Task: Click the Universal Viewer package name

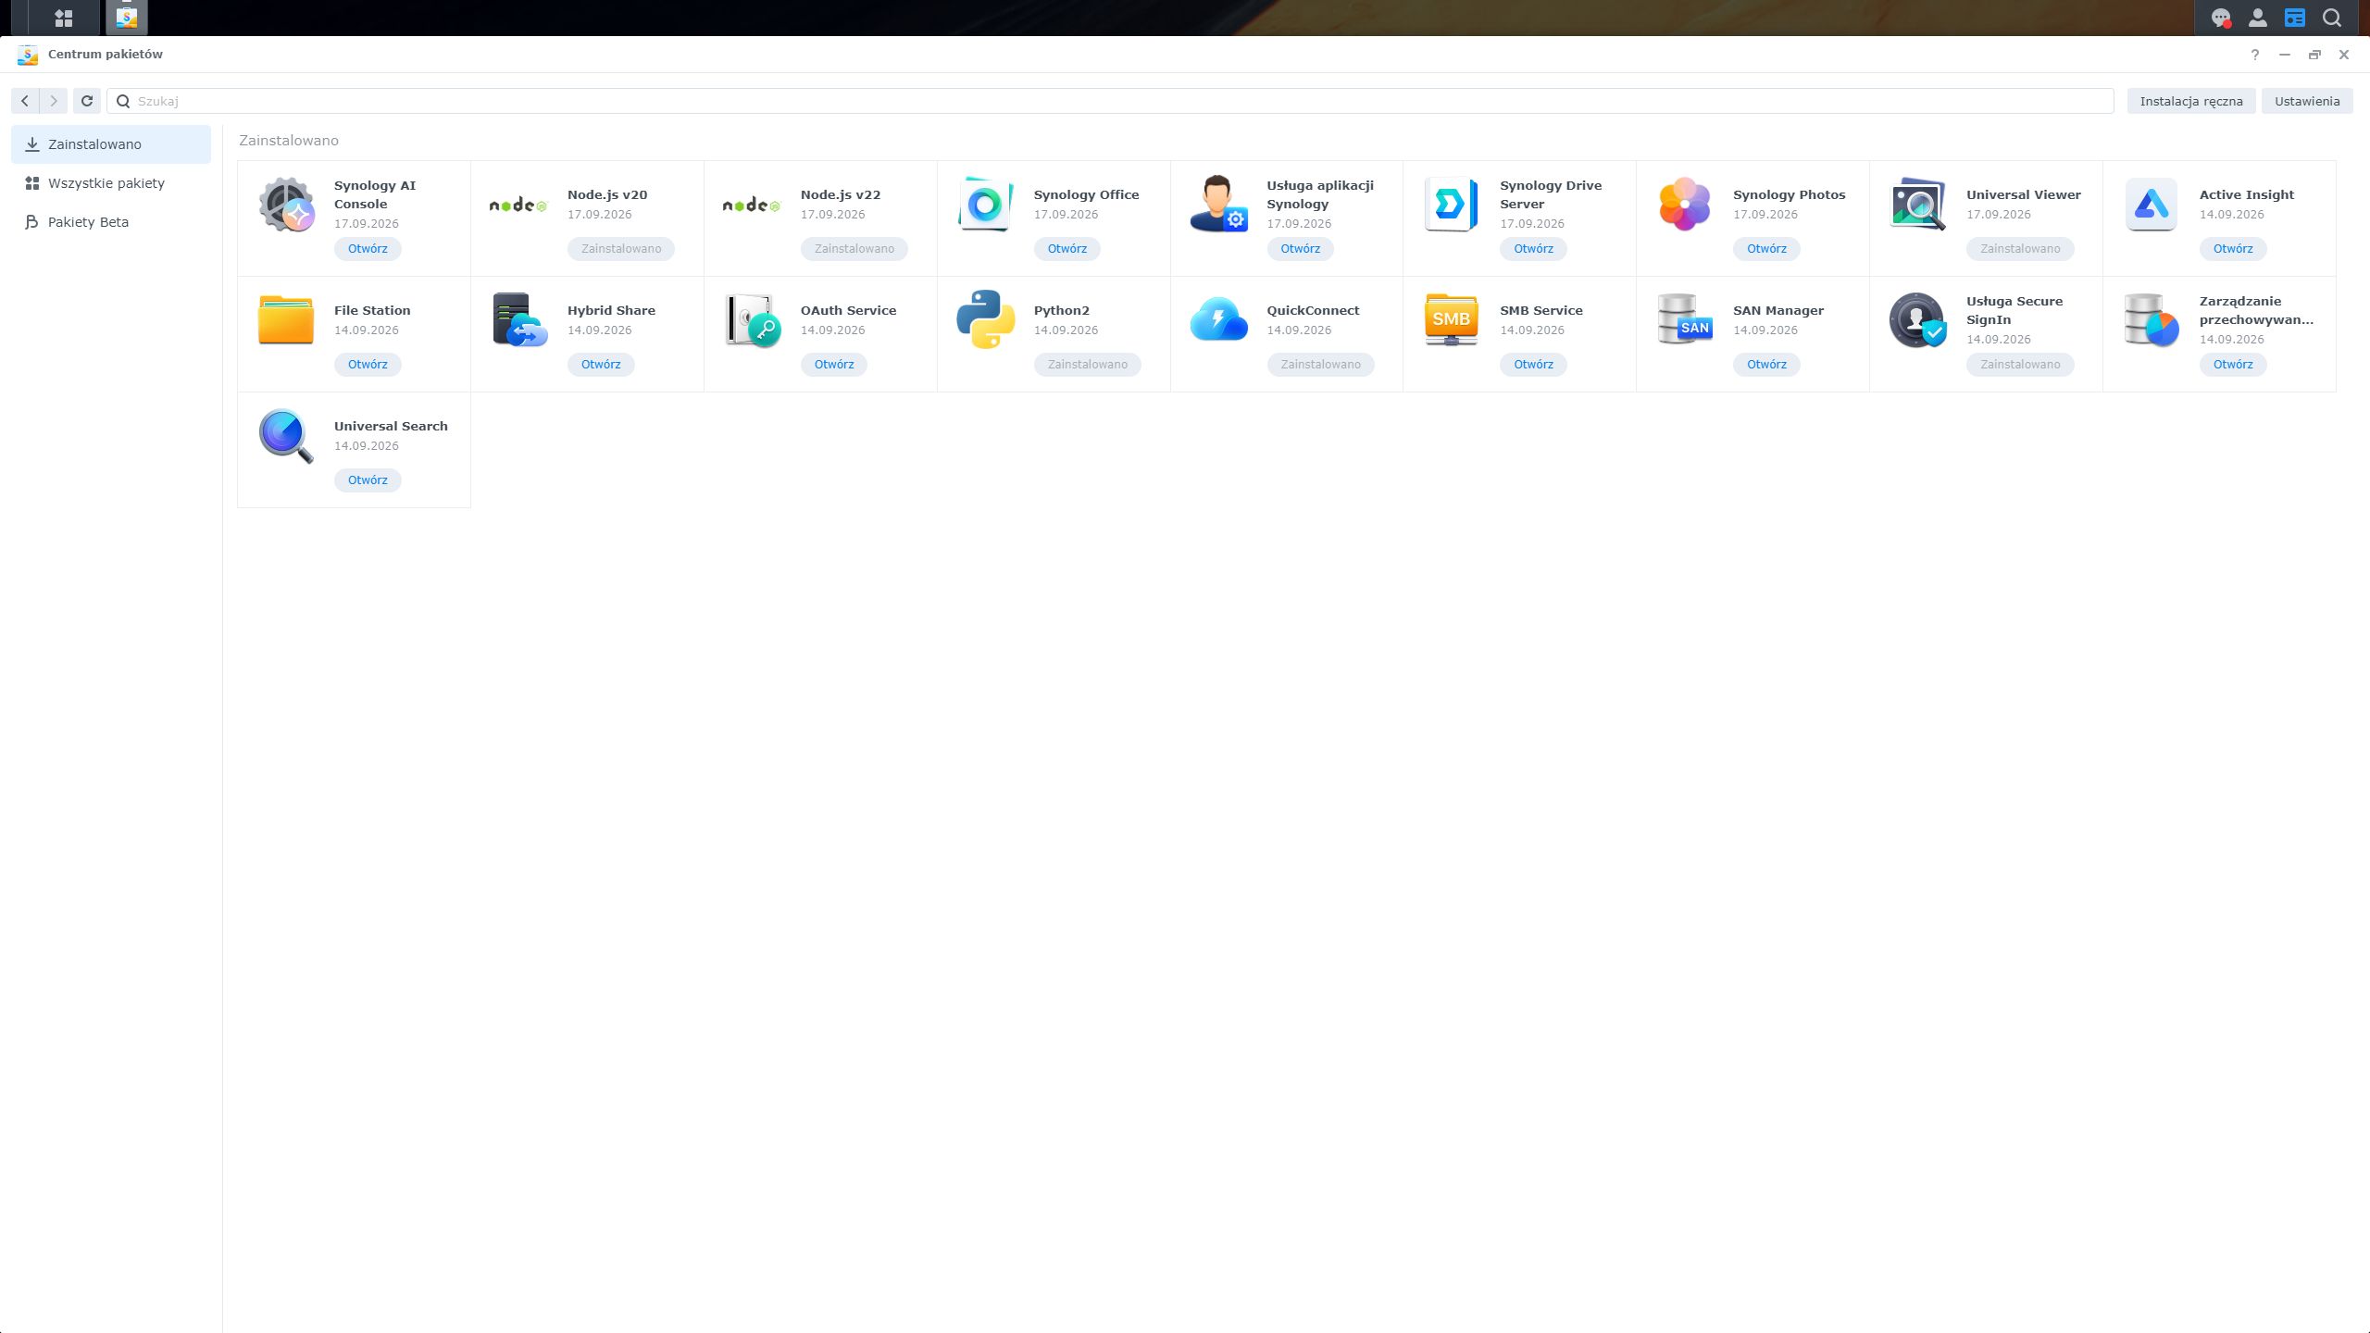Action: coord(2024,195)
